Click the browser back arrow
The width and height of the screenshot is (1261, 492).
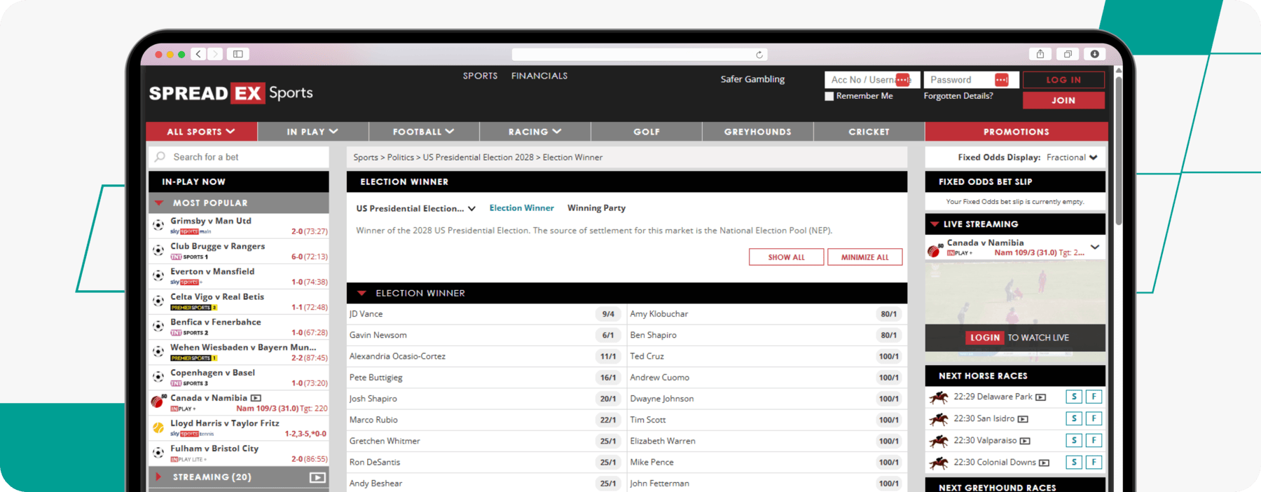[x=199, y=54]
